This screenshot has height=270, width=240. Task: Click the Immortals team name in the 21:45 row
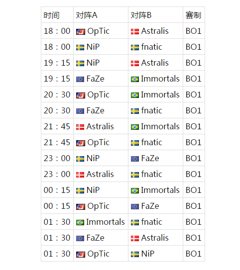pos(160,127)
